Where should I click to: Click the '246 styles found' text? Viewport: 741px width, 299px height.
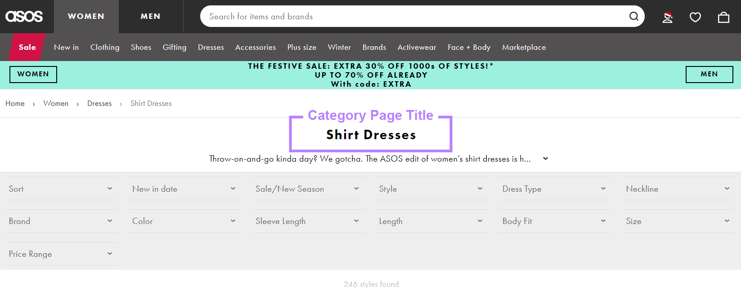tap(371, 284)
